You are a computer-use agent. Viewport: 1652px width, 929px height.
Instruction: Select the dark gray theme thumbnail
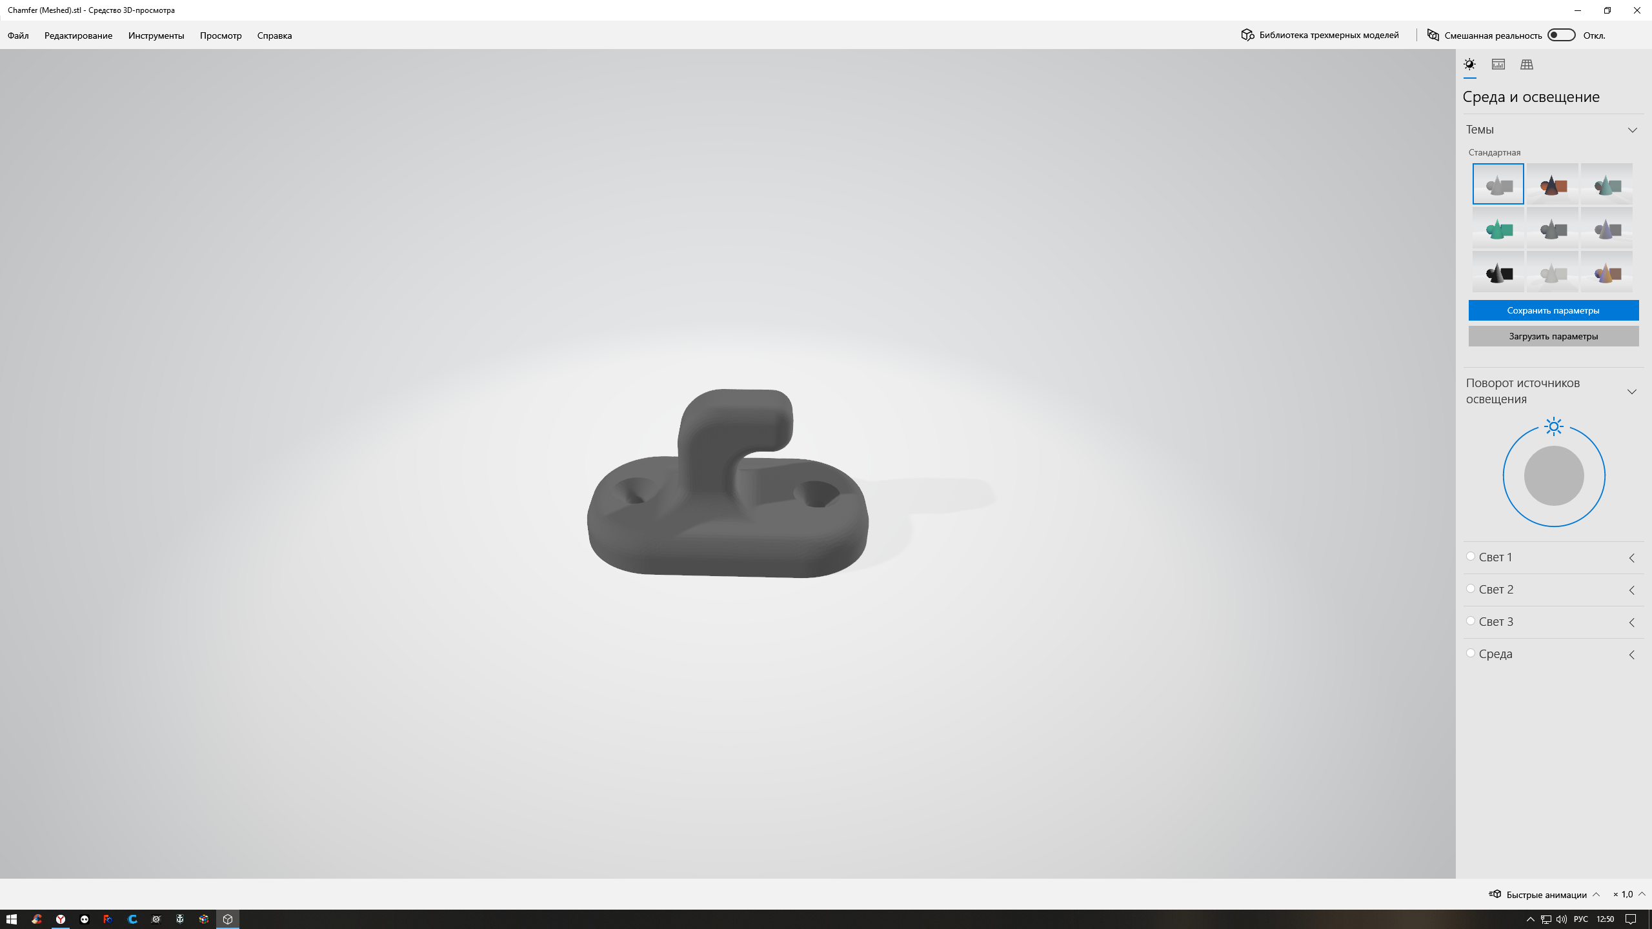[1552, 228]
